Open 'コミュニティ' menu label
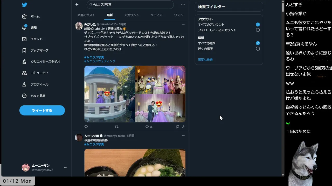The width and height of the screenshot is (332, 186). tap(39, 73)
